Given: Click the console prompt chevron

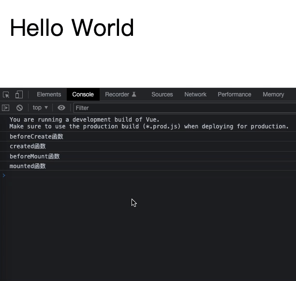Looking at the screenshot, I should click(4, 175).
